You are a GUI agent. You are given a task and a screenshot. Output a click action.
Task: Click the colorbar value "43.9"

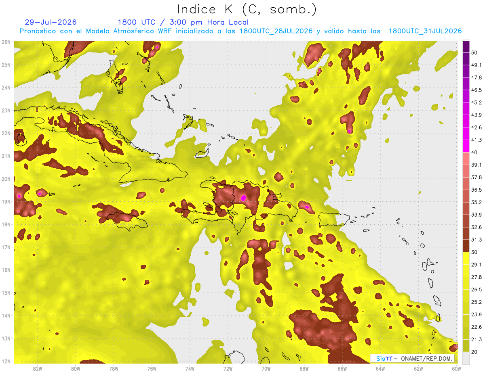(x=477, y=115)
